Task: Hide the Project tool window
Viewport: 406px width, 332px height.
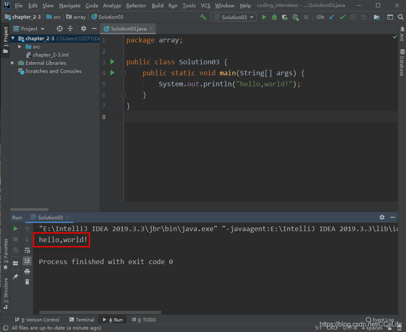Action: [x=94, y=28]
